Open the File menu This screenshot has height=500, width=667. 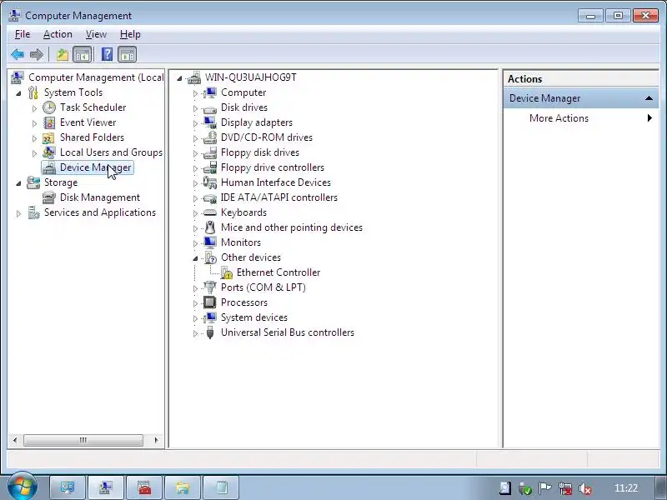23,34
